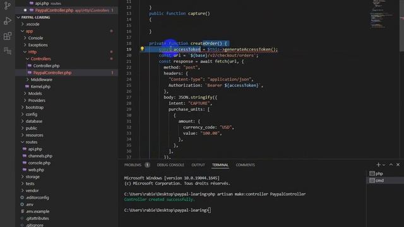This screenshot has width=404, height=227.
Task: Open new terminal with plus icon
Action: click(x=378, y=165)
